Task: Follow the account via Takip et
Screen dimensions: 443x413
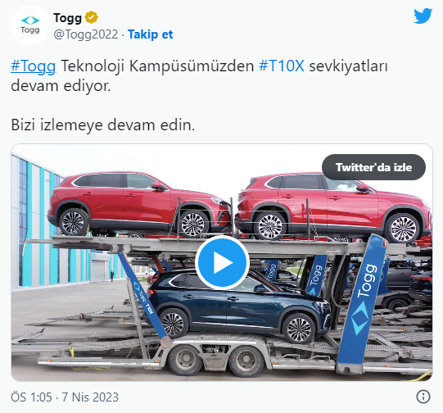Action: [151, 34]
